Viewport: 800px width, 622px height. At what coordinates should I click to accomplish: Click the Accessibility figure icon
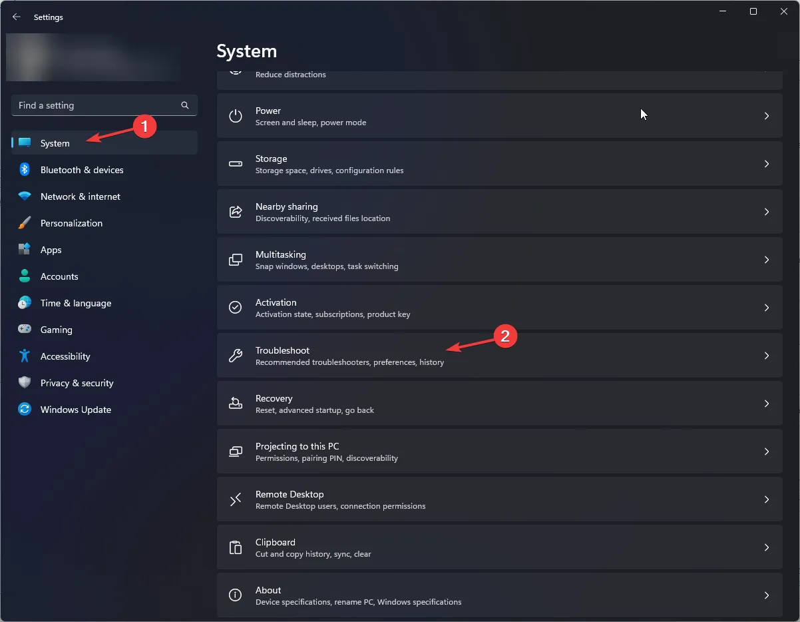(25, 356)
